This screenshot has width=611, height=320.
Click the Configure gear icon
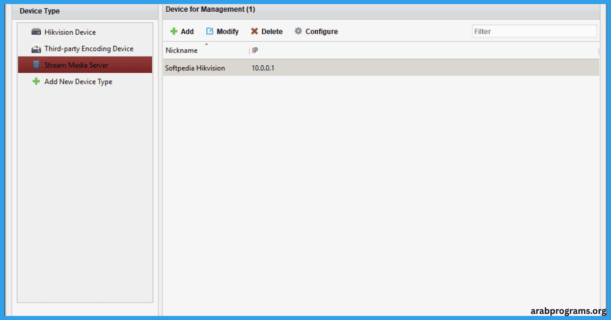pyautogui.click(x=298, y=32)
